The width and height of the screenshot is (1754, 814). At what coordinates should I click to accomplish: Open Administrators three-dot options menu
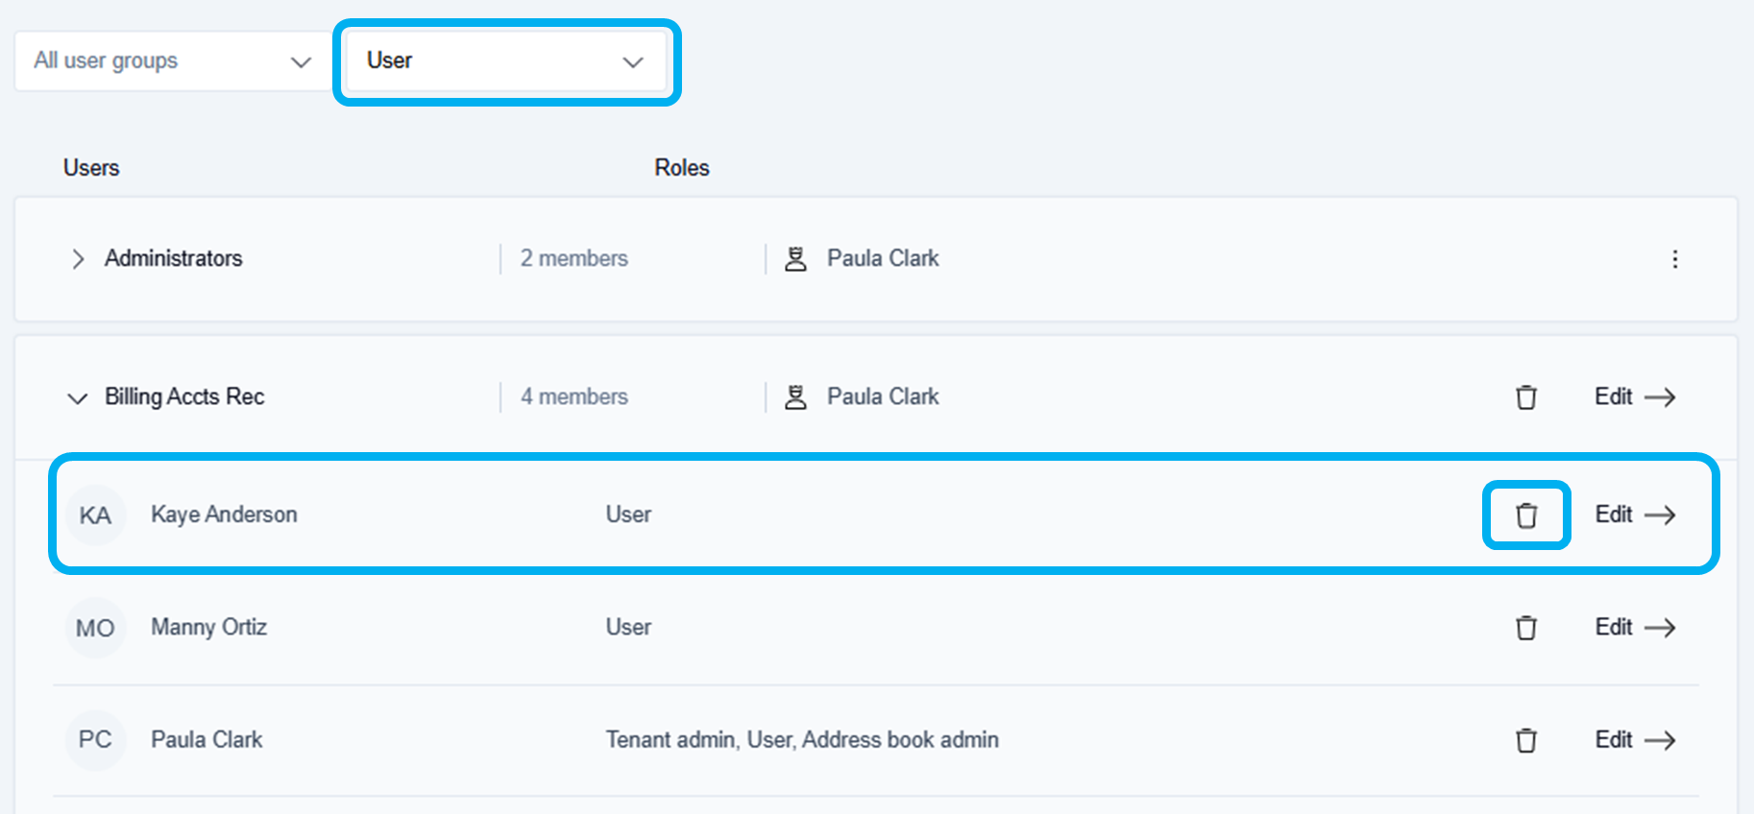pyautogui.click(x=1674, y=259)
